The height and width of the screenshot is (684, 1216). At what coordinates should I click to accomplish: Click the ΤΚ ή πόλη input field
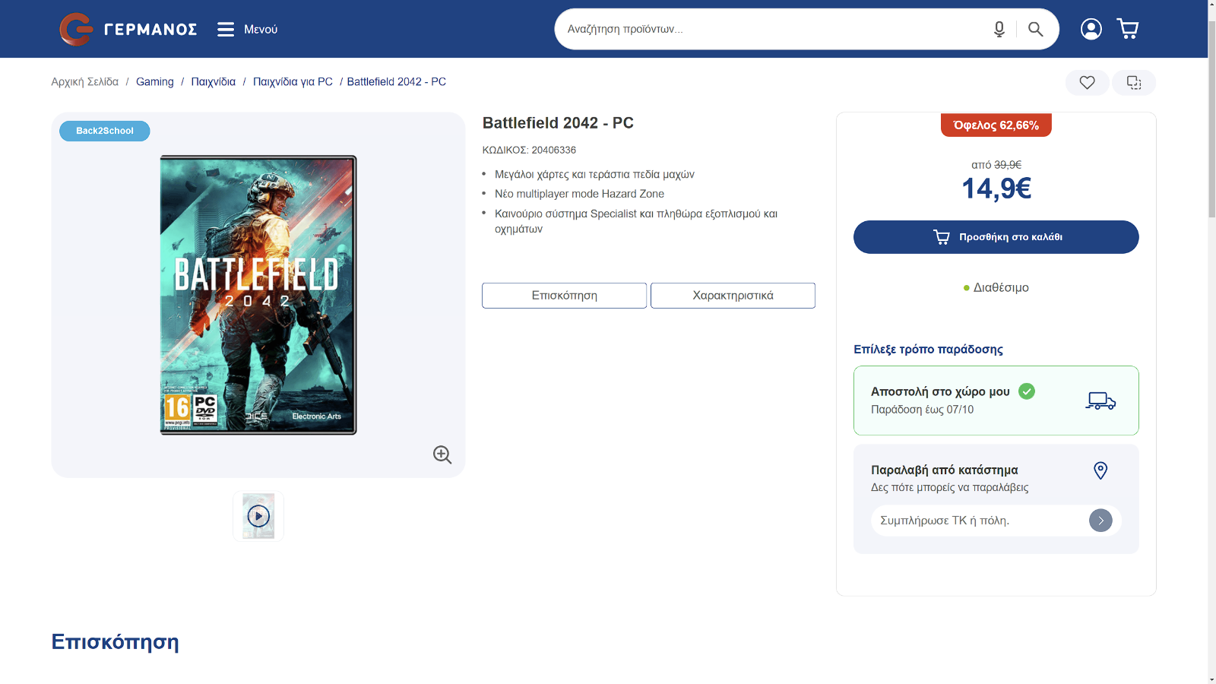[980, 521]
